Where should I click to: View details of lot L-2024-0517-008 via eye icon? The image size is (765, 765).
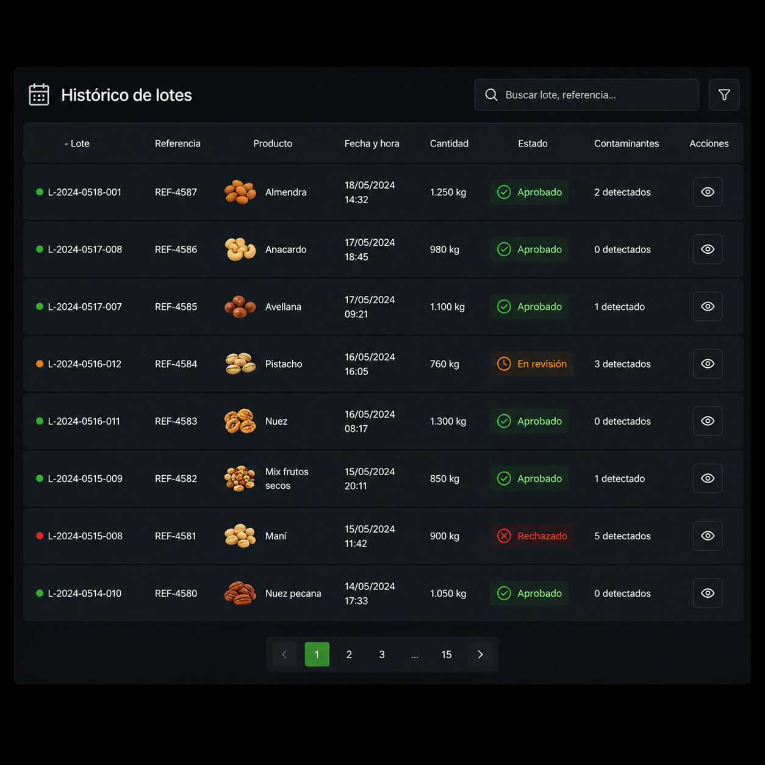[708, 250]
